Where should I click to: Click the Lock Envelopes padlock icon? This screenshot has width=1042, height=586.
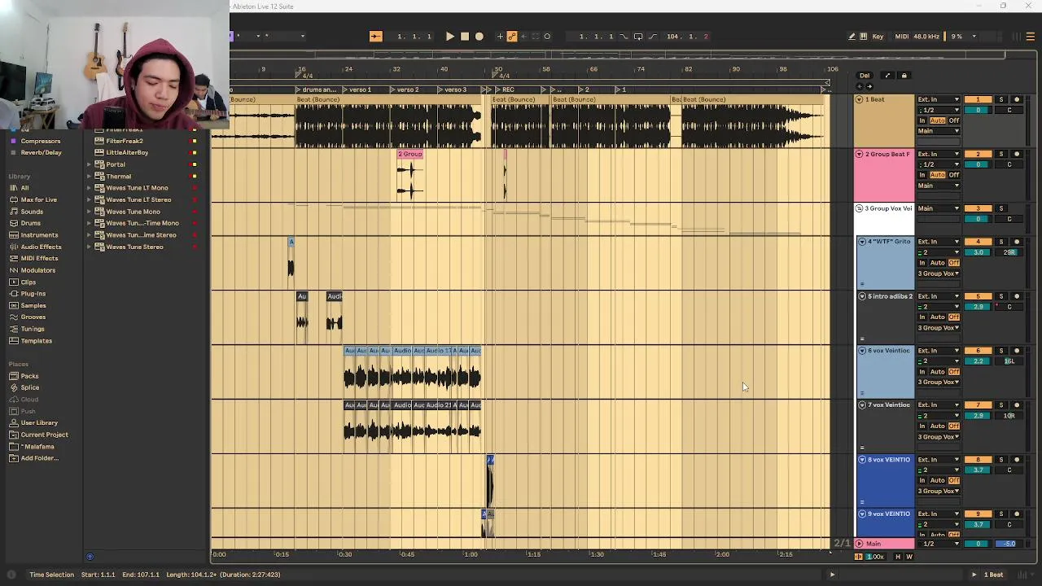[904, 76]
